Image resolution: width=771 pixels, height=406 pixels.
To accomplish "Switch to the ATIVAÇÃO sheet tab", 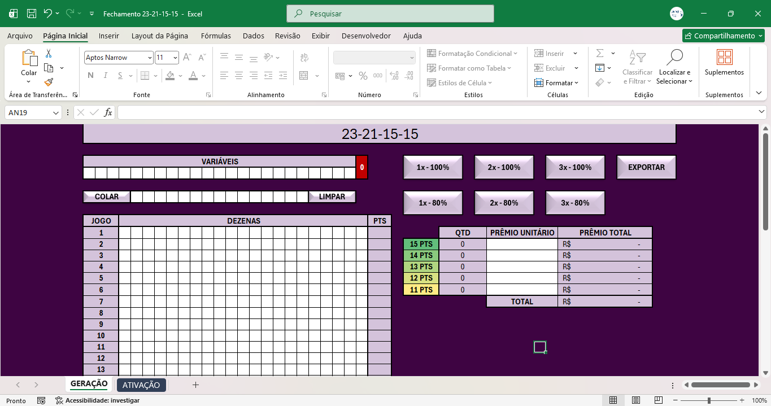I will coord(141,385).
